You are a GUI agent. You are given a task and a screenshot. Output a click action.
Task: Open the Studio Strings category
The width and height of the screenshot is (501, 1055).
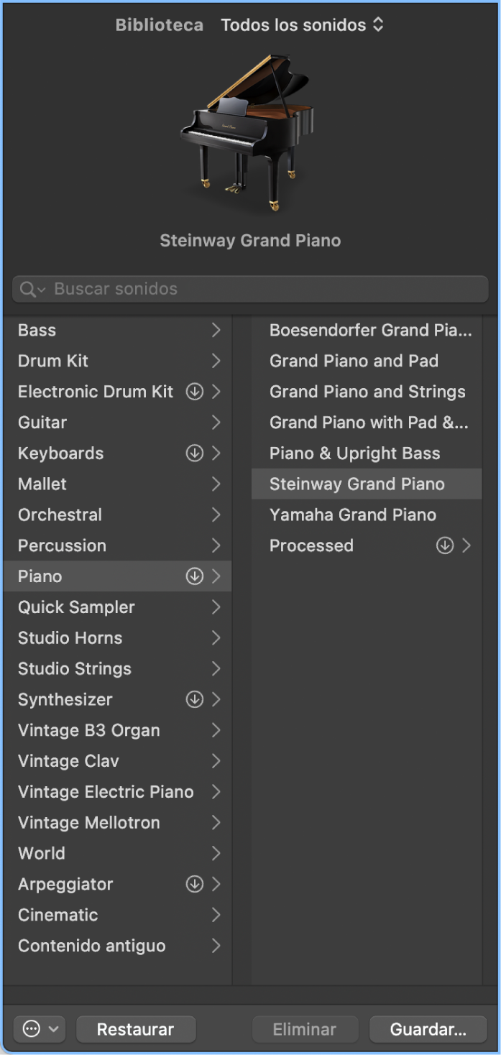(75, 668)
